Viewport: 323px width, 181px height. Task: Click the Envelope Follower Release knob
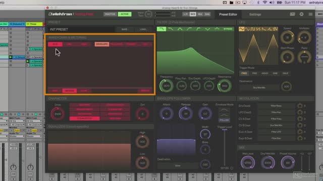coord(186,114)
